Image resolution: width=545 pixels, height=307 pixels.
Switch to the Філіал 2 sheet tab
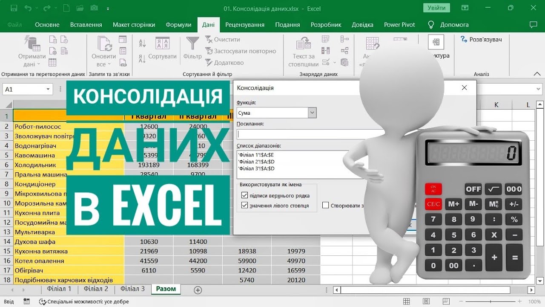[x=96, y=289]
